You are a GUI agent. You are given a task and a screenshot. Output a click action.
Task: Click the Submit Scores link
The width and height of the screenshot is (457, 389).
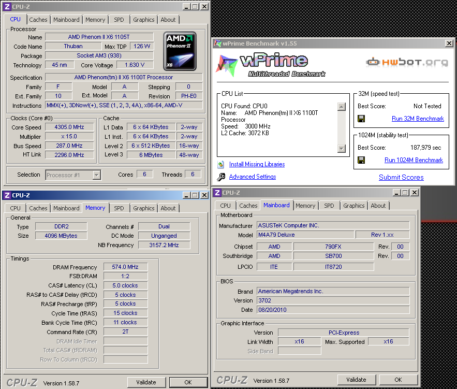click(x=401, y=177)
